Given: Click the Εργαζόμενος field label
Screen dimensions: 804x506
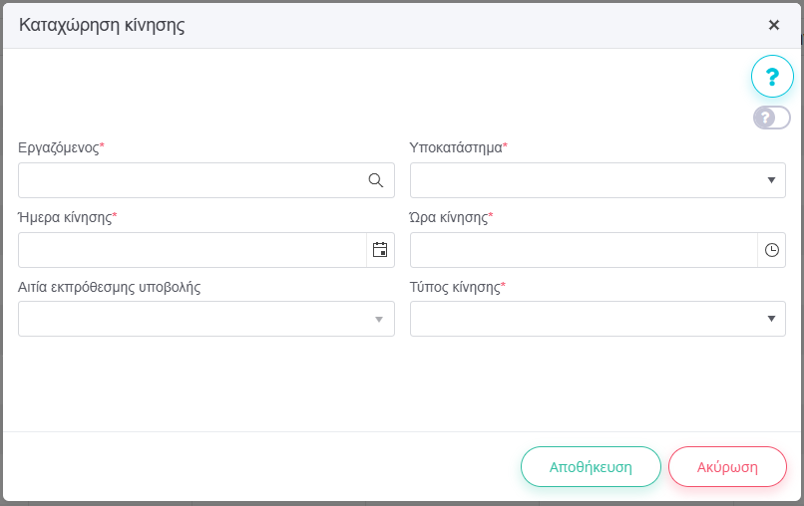Looking at the screenshot, I should coord(59,147).
